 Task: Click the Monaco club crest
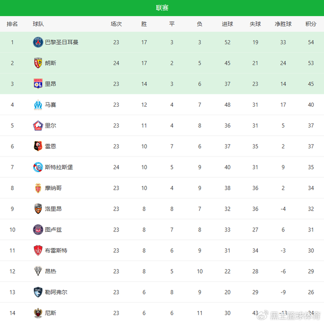[x=38, y=188]
